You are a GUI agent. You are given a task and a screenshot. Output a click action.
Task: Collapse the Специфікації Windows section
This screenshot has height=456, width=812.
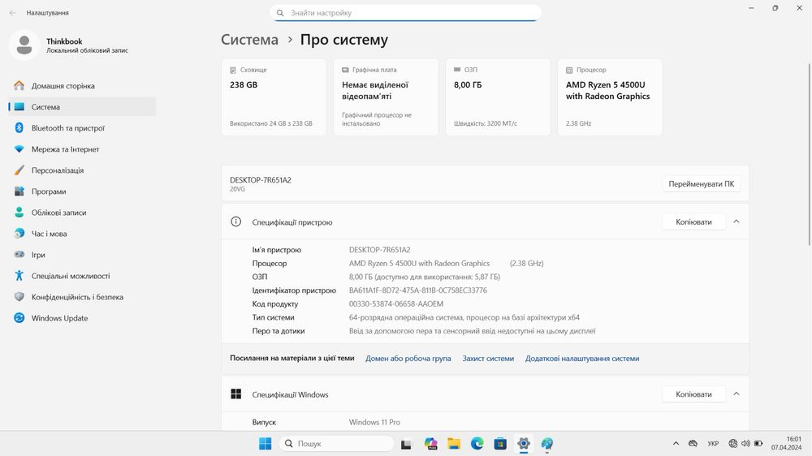[736, 394]
